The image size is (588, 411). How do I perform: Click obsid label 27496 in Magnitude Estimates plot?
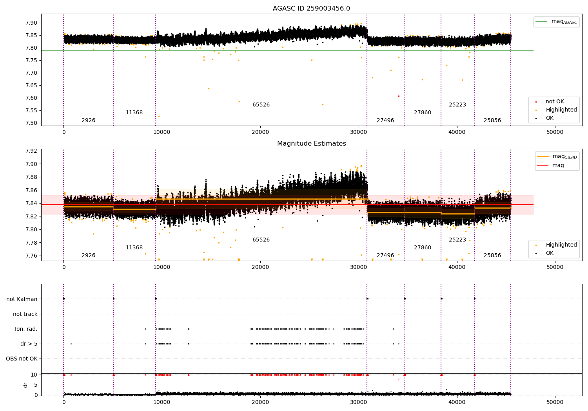click(x=385, y=255)
